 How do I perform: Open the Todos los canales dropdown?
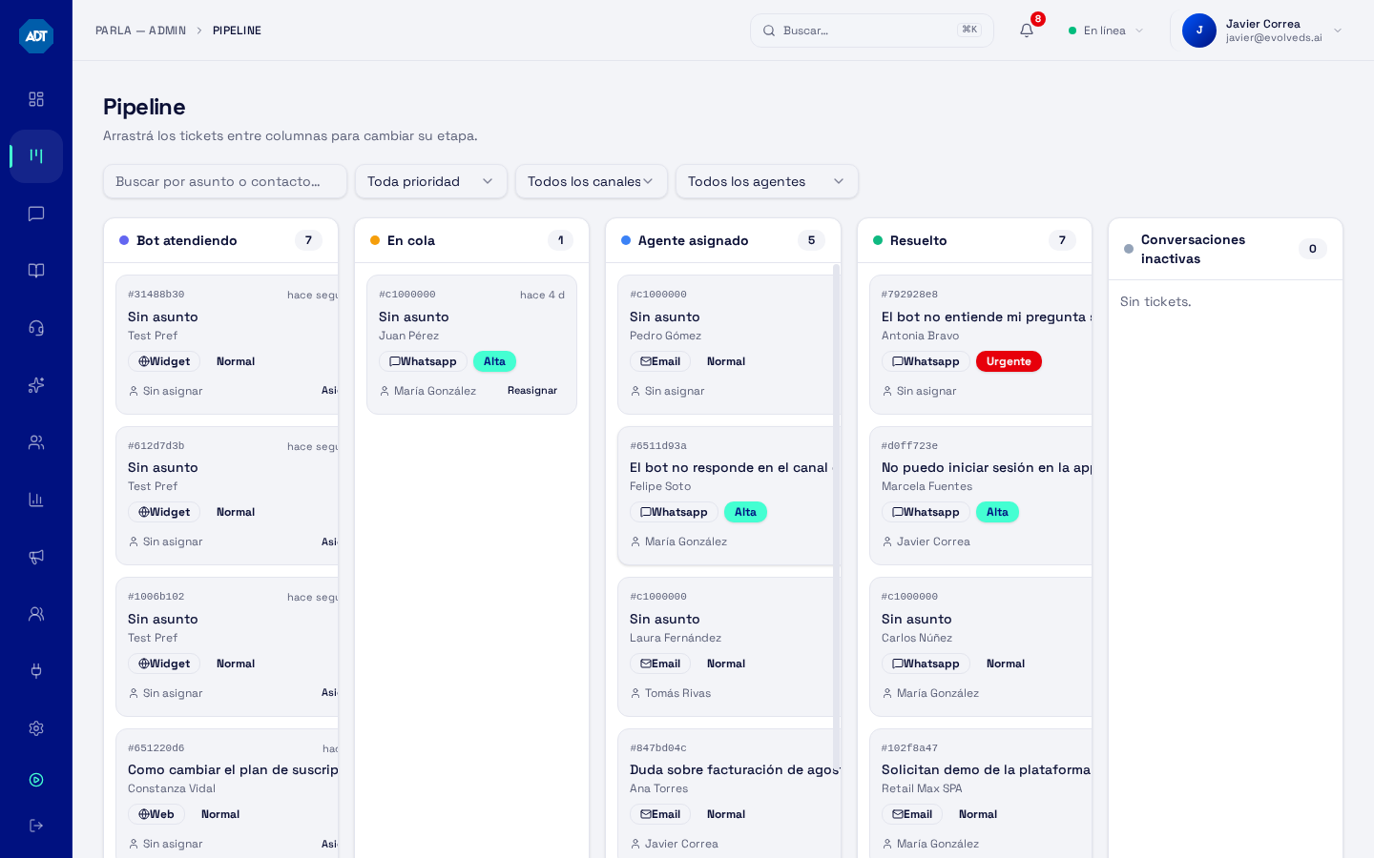(592, 181)
